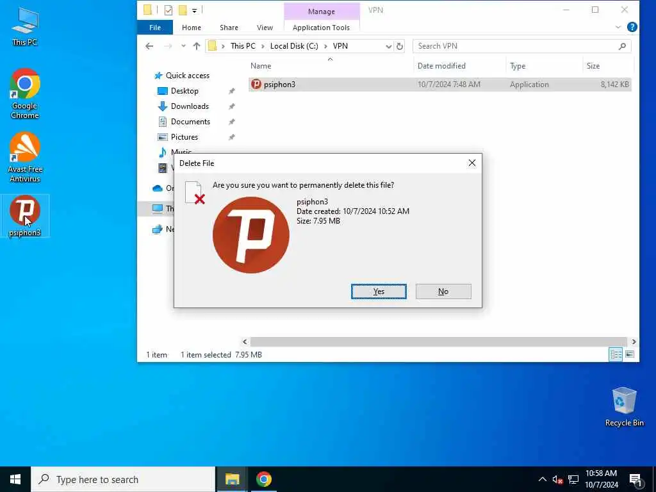Switch to Large icons view layout
656x492 pixels.
pyautogui.click(x=629, y=355)
